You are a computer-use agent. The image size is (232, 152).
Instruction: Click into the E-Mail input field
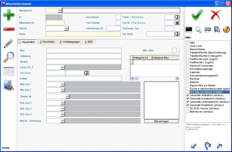click(x=84, y=79)
